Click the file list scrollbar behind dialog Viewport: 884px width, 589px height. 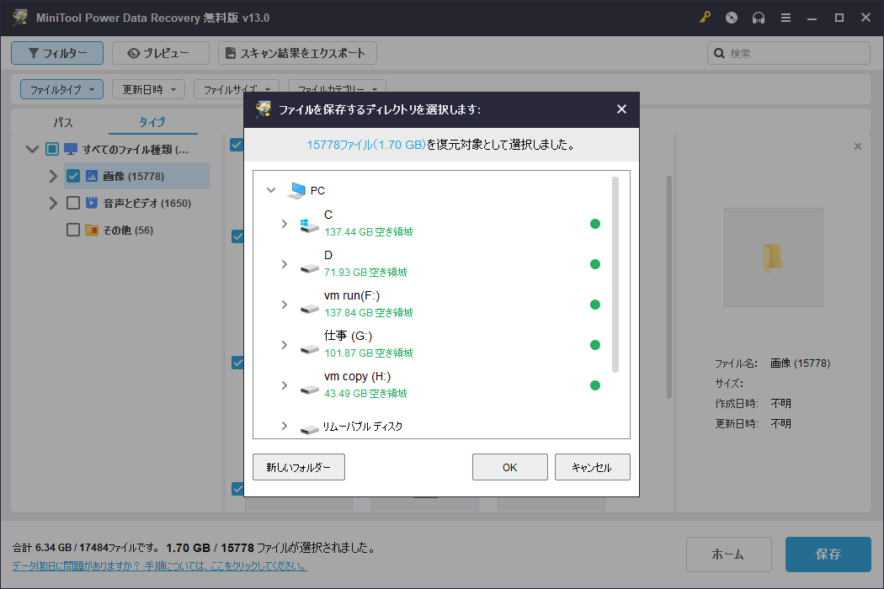[x=669, y=288]
